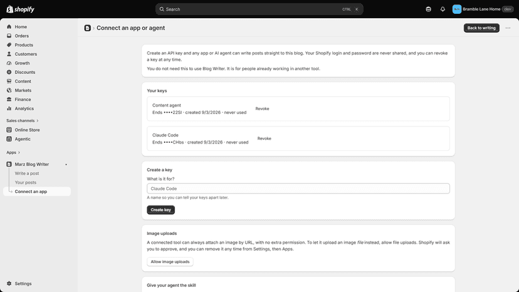Open the Analytics bar chart icon
519x292 pixels.
tap(9, 108)
